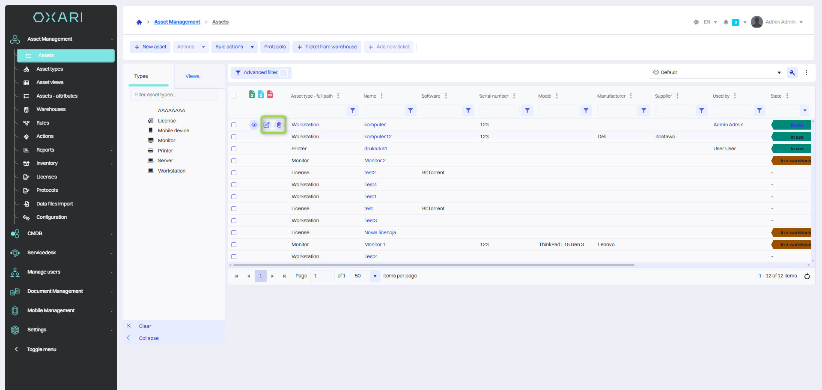Click the Filter asset types input field
This screenshot has width=822, height=390.
click(174, 95)
